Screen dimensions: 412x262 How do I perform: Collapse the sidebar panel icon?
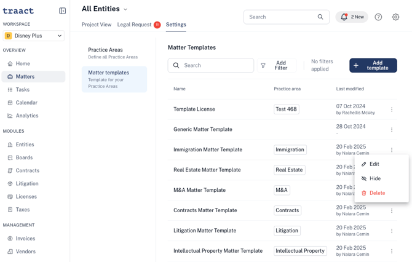62,11
